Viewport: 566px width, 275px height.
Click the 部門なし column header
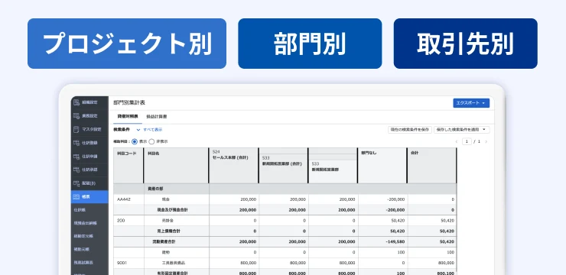(x=382, y=166)
